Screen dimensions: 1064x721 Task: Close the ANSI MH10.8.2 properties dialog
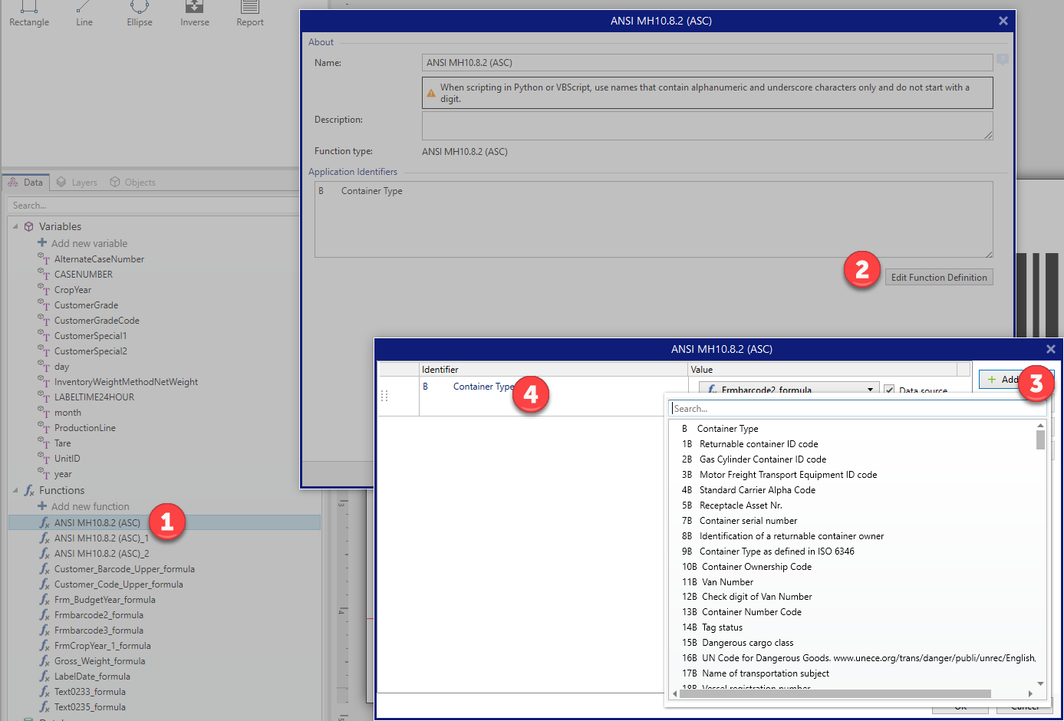(x=1003, y=21)
